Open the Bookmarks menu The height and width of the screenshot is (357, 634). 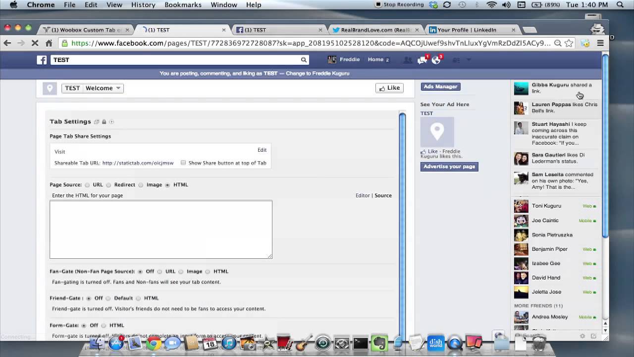(183, 4)
